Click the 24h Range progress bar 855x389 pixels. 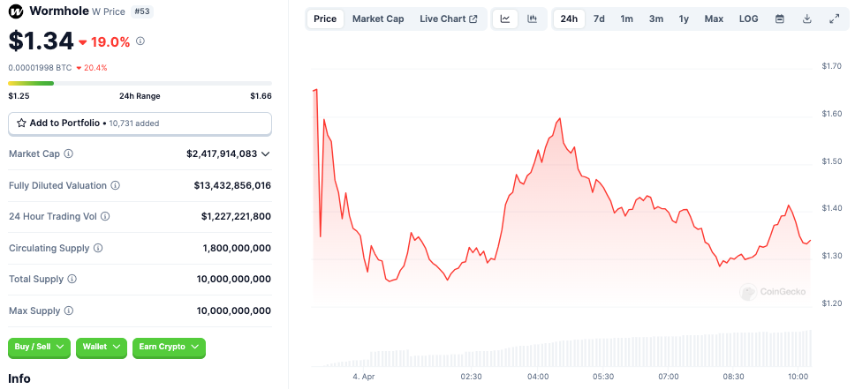140,83
